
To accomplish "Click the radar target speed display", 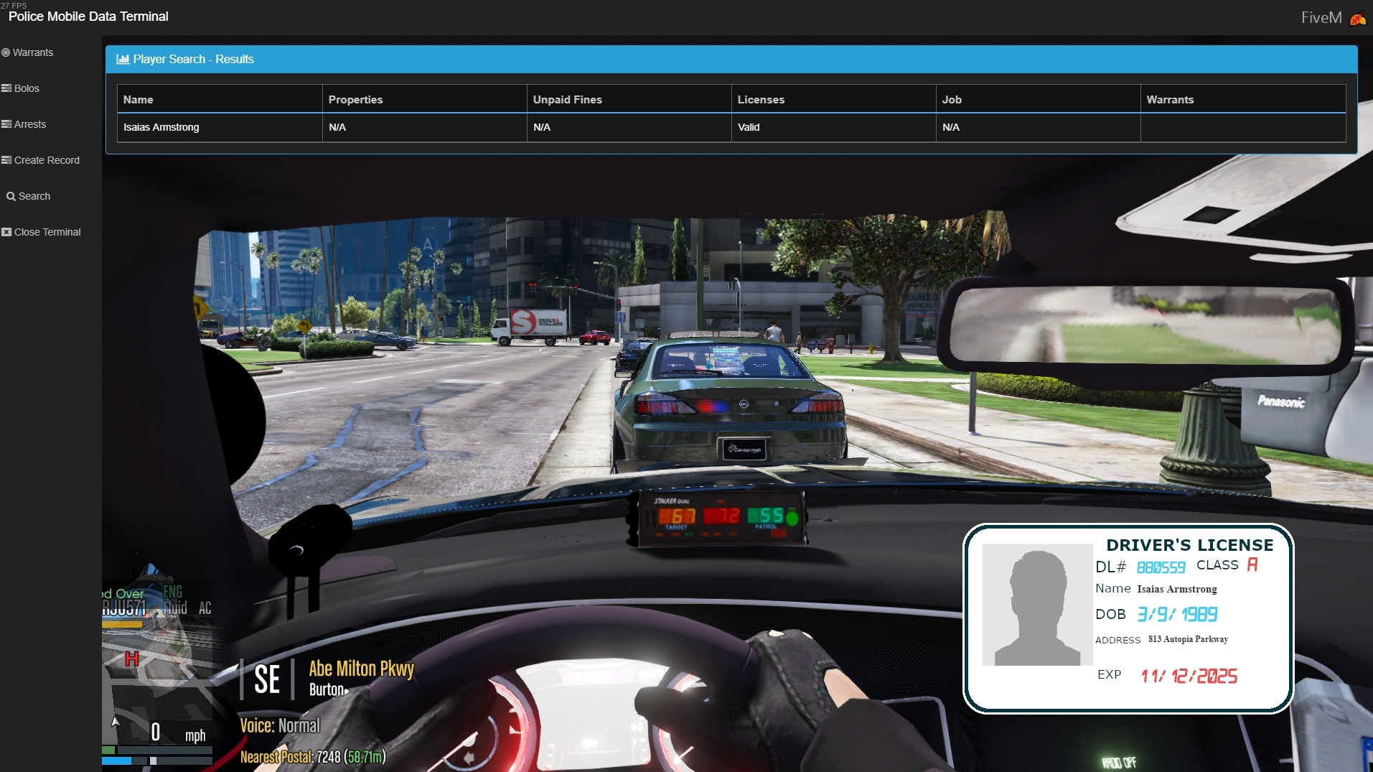I will tap(677, 516).
